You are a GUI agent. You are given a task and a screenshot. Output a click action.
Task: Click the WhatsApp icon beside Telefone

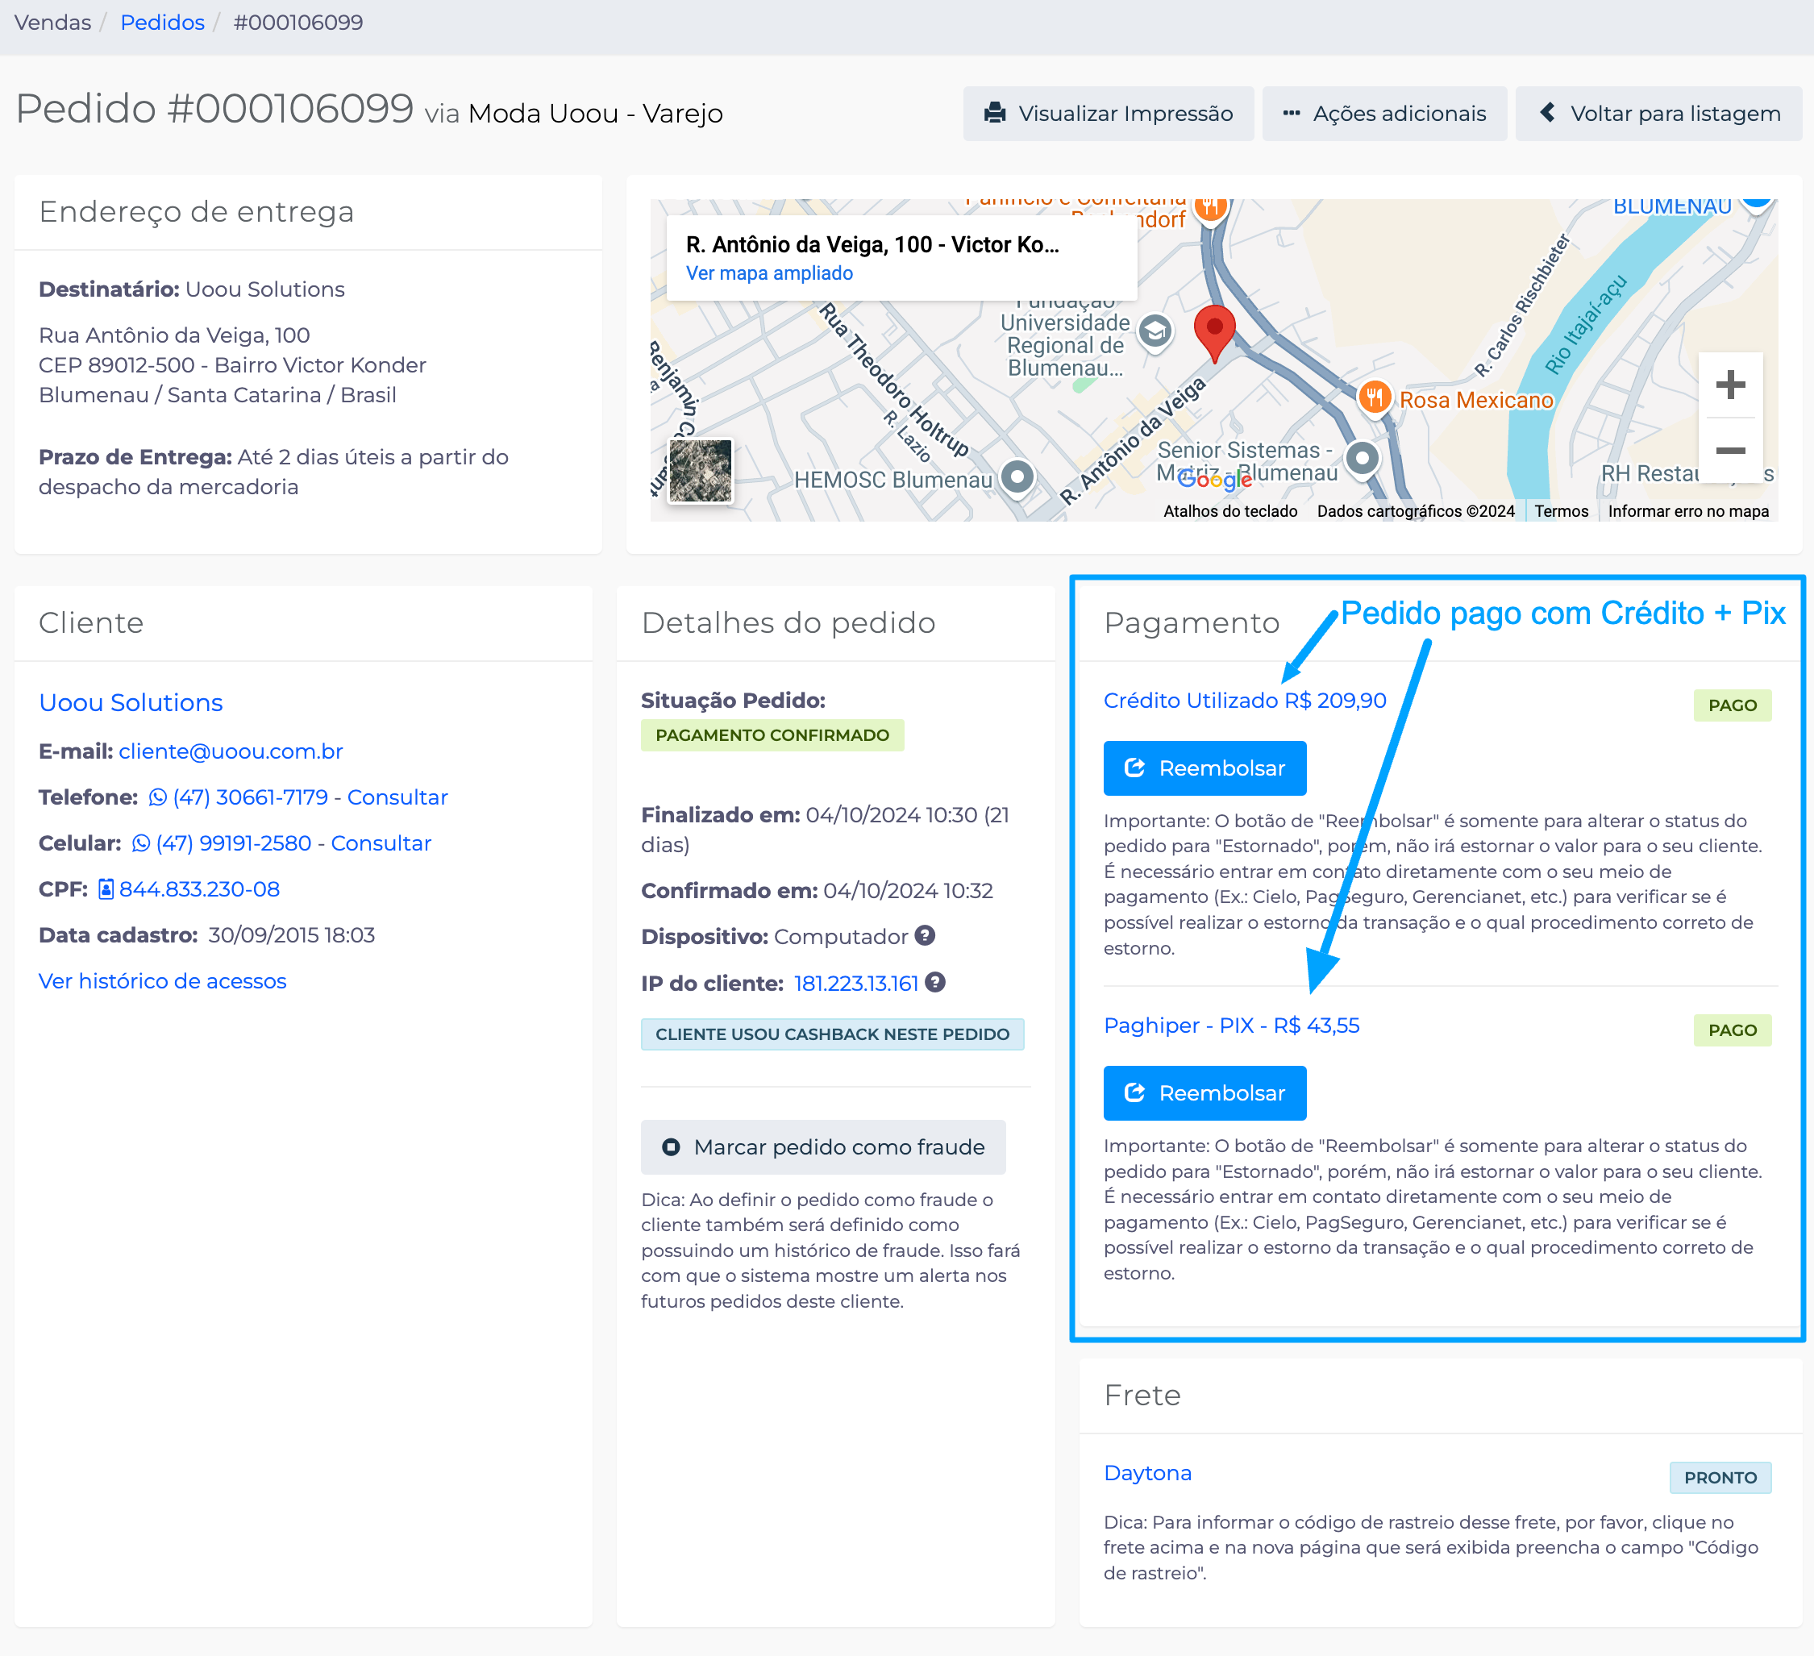tap(157, 797)
